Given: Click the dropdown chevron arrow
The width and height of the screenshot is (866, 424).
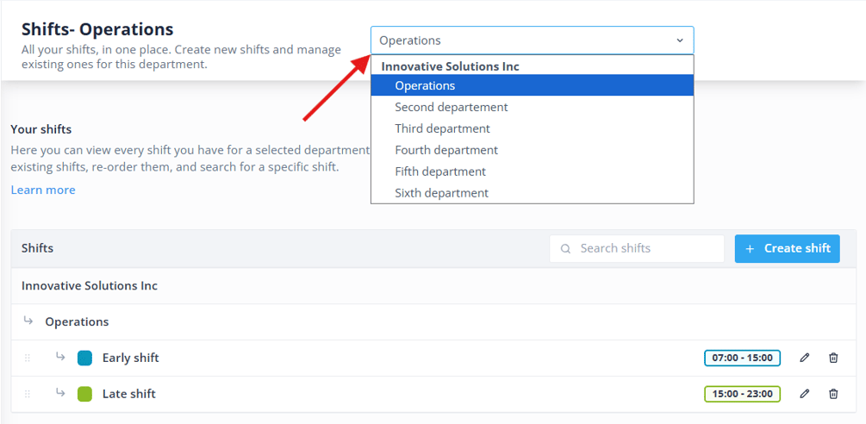Looking at the screenshot, I should click(x=680, y=41).
